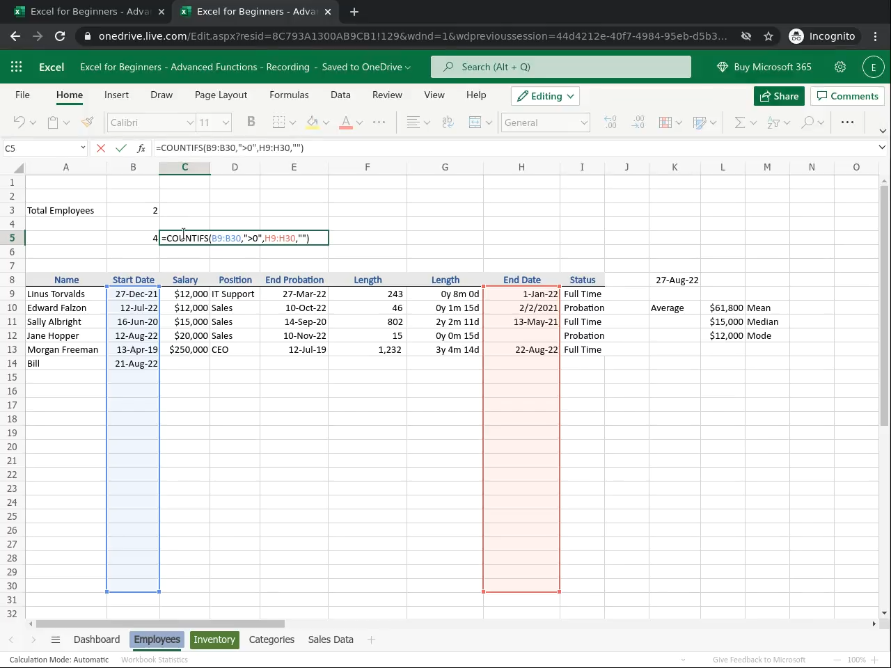Open the Editing mode dropdown

pyautogui.click(x=546, y=96)
